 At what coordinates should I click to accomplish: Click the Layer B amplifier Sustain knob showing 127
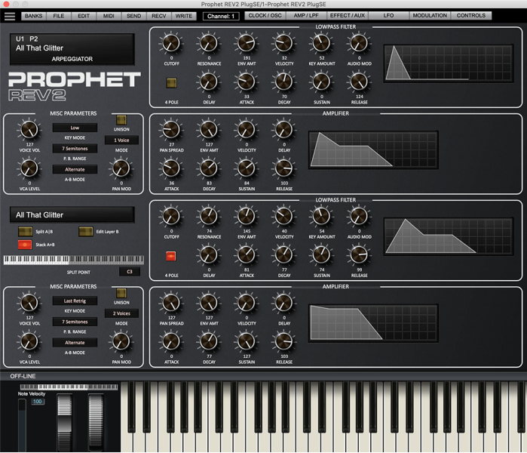[247, 341]
